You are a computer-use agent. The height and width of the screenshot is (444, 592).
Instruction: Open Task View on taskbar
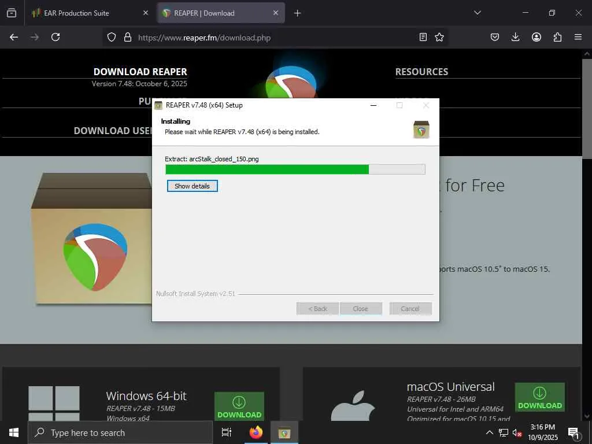pos(227,432)
